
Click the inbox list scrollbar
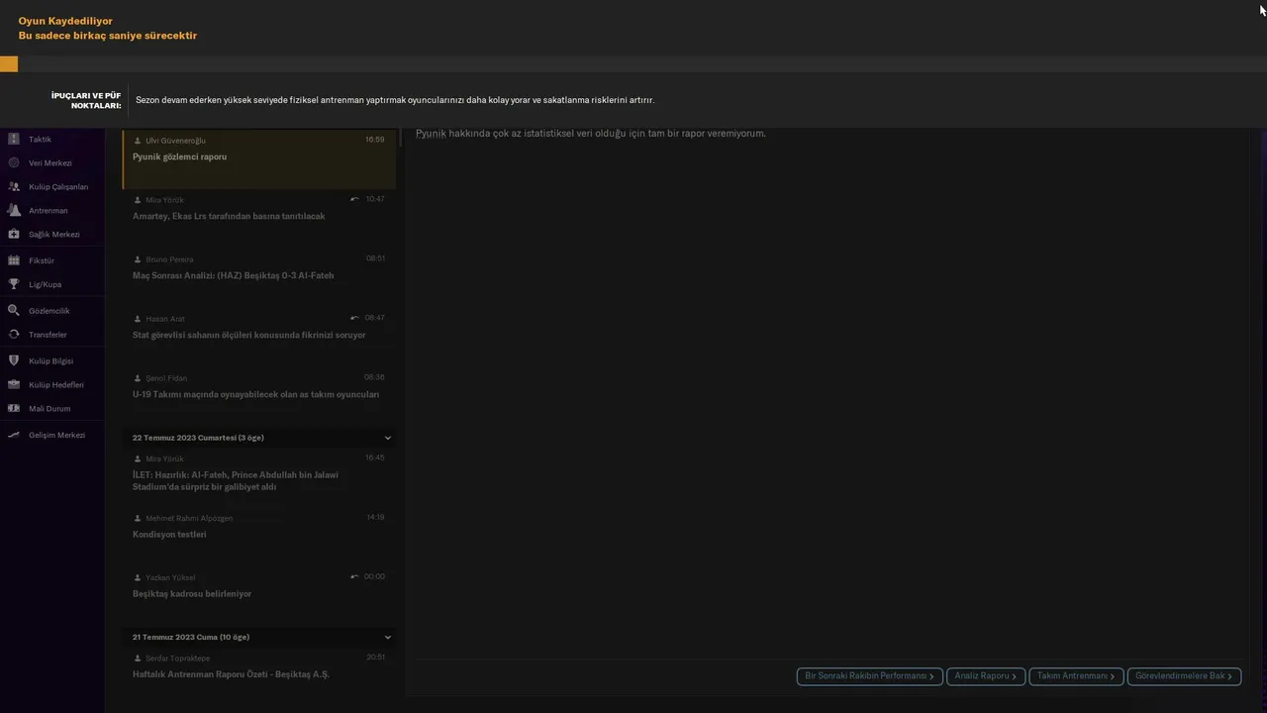tap(399, 139)
